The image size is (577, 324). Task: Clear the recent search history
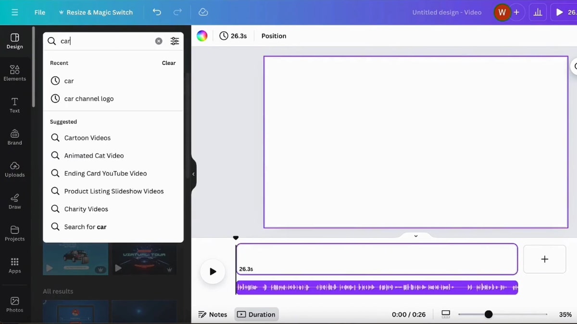[169, 63]
